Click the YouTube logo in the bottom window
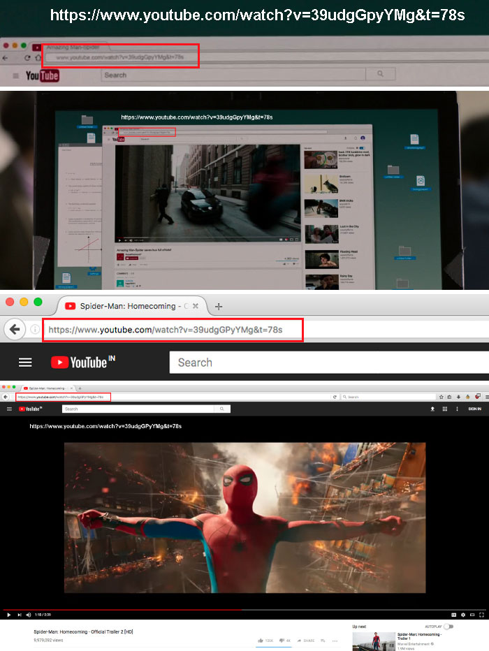489x651 pixels. click(x=30, y=409)
